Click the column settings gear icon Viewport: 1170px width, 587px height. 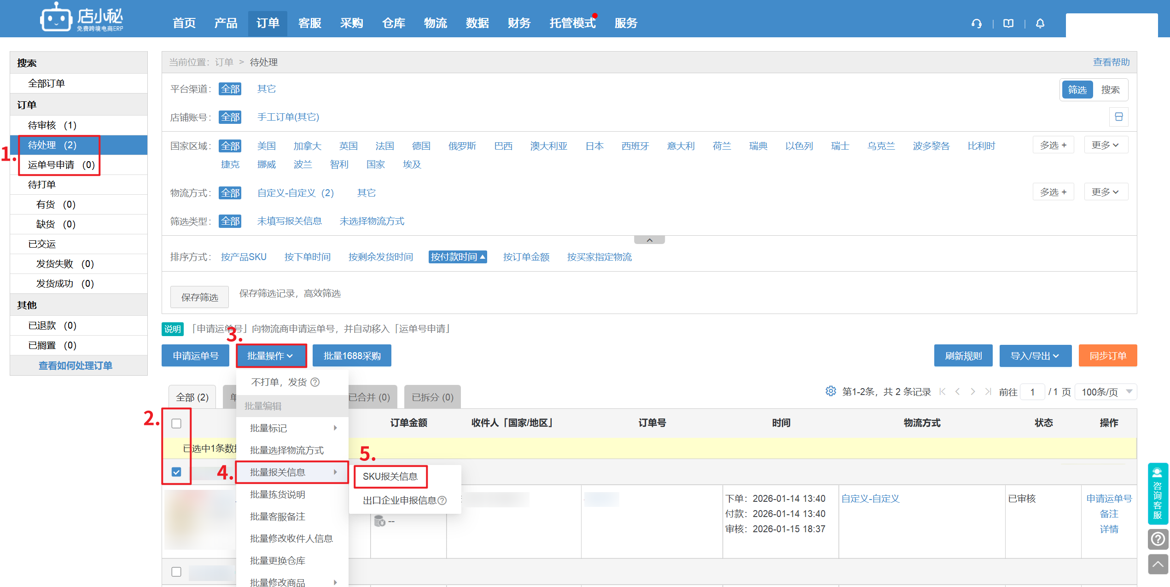[831, 391]
